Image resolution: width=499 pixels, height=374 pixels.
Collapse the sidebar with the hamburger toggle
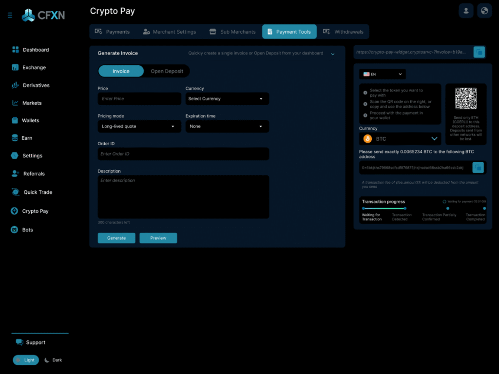(x=9, y=15)
